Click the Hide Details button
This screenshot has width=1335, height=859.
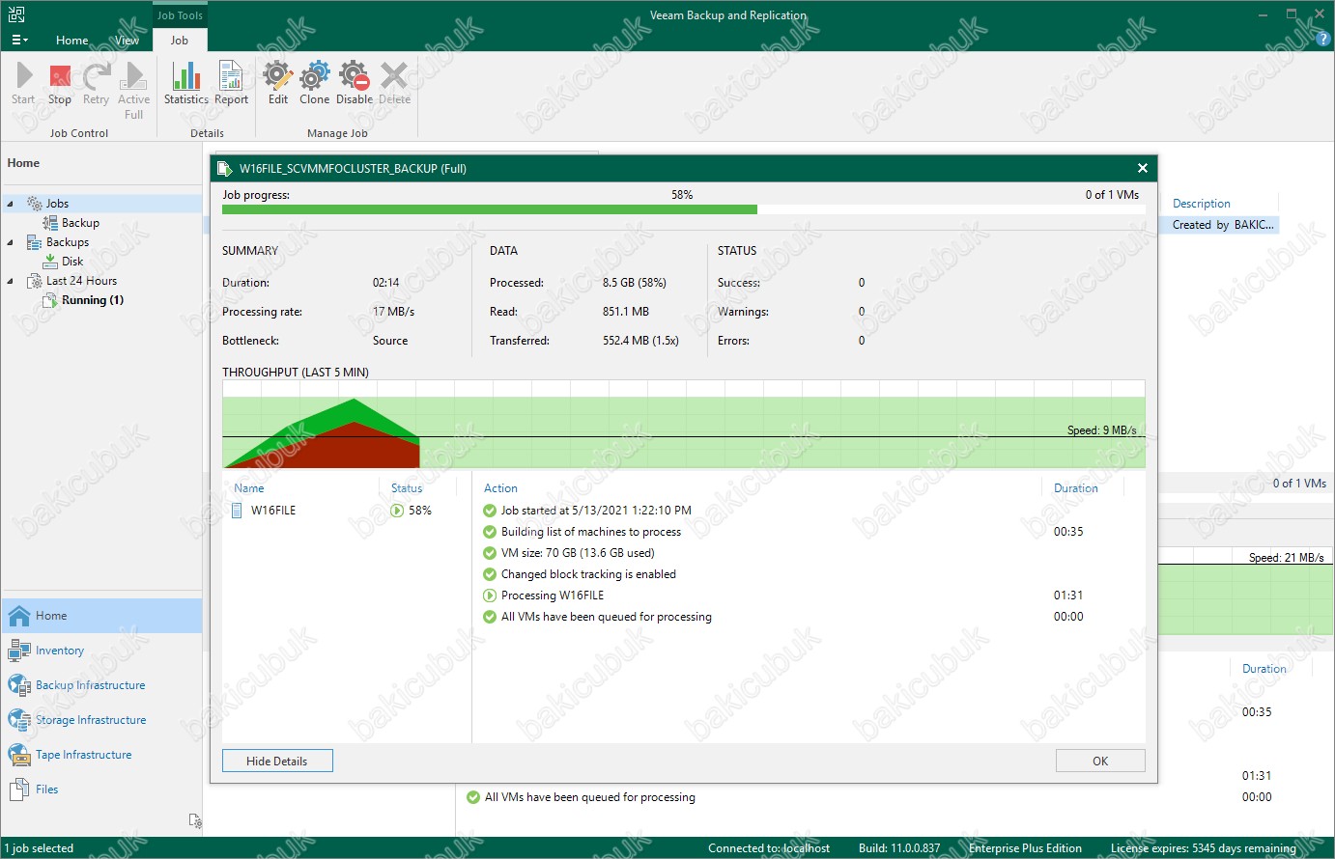pos(277,761)
